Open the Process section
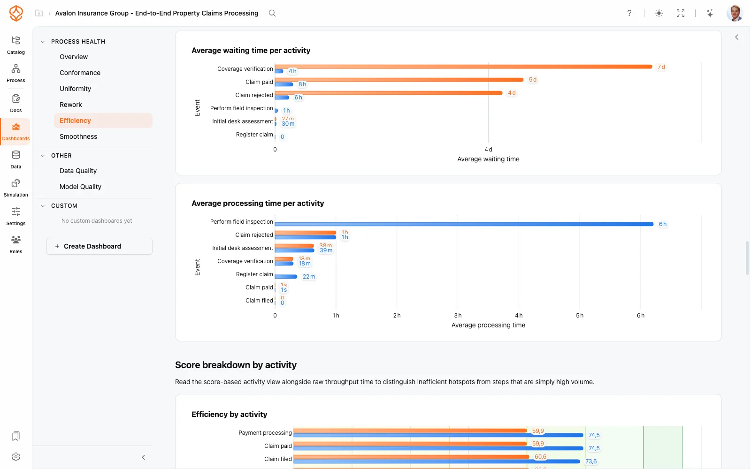The width and height of the screenshot is (751, 469). 16,73
